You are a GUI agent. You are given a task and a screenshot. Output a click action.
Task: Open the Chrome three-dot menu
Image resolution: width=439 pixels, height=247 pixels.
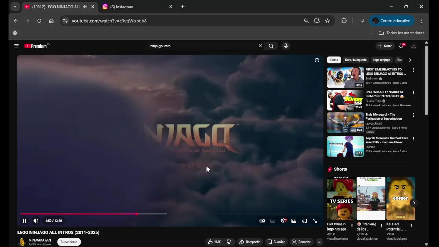pyautogui.click(x=422, y=21)
